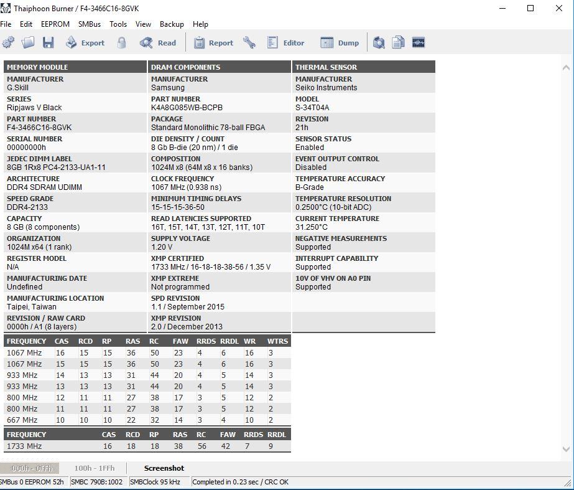Screen dimensions: 574x490
Task: Click the waveform monitor icon
Action: (x=419, y=42)
